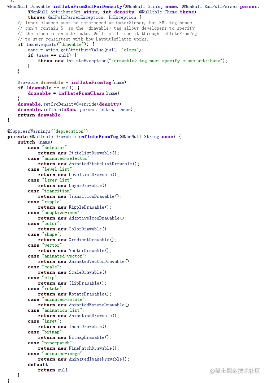Click AnimatedRotateDrawable() constructor
269x383 pixels.
pos(99,305)
